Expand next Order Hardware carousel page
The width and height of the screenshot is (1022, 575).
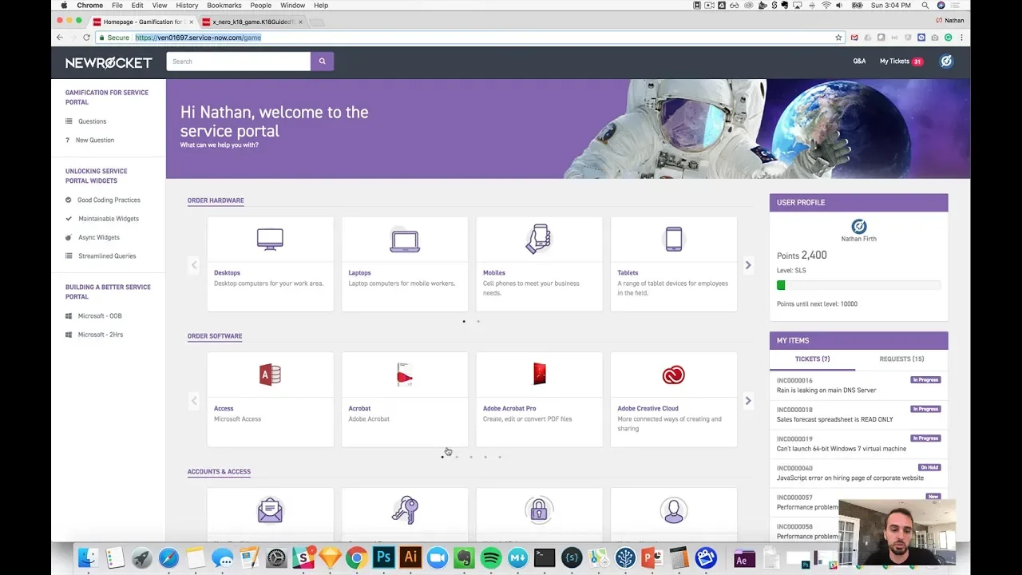[x=748, y=264]
